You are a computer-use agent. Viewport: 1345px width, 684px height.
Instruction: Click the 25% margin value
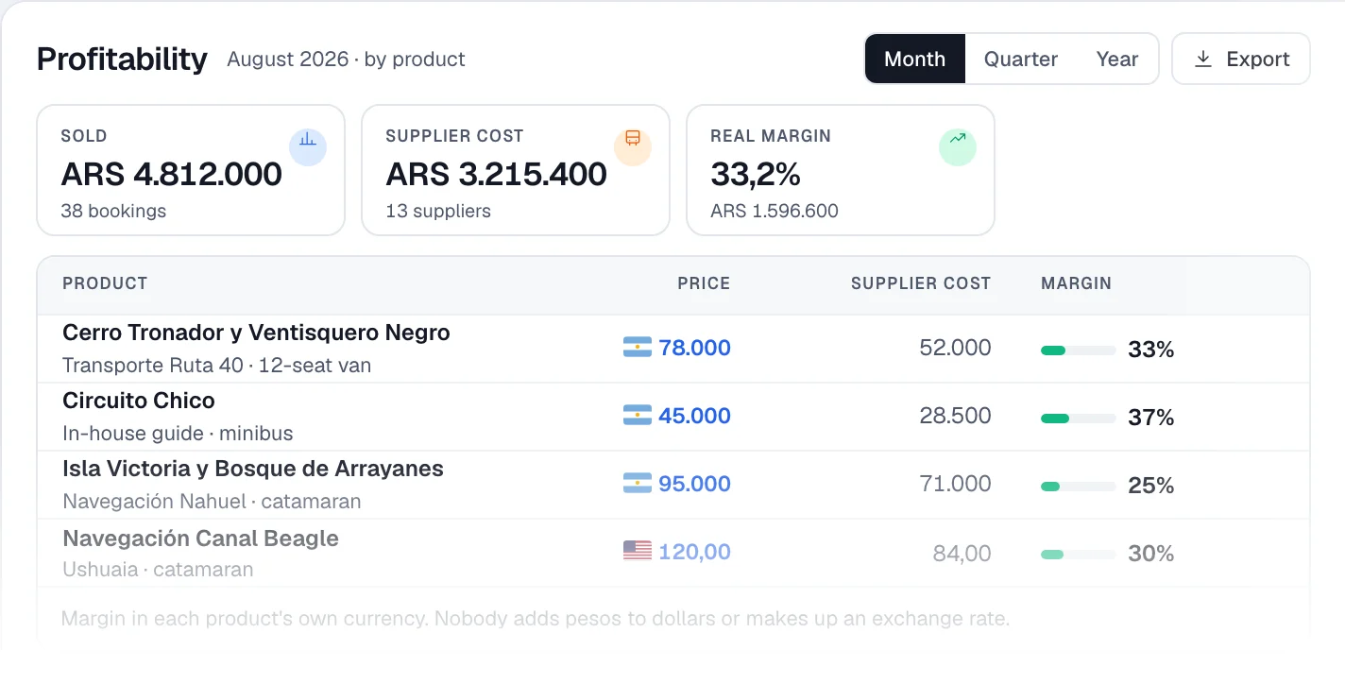click(x=1150, y=486)
